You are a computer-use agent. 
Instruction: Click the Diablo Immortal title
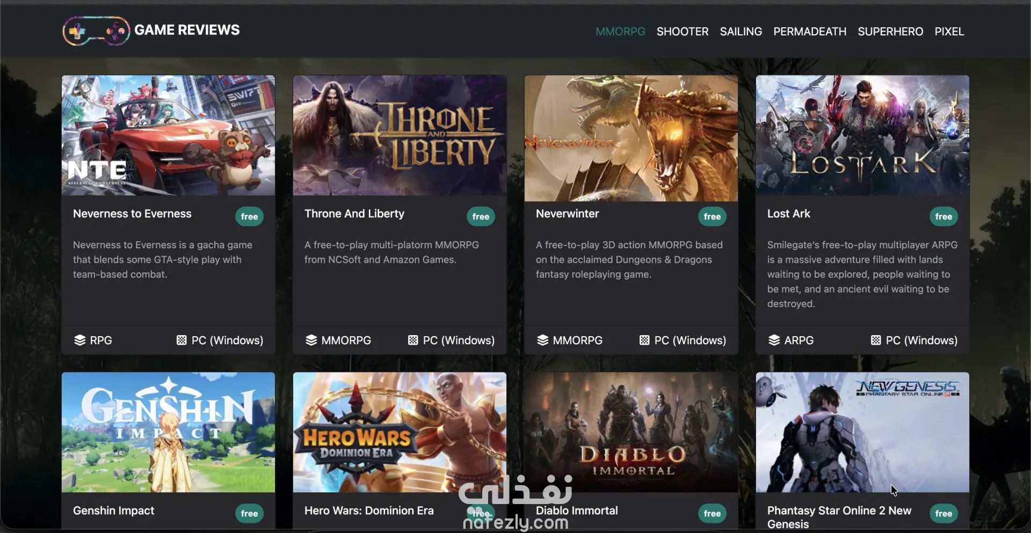click(577, 510)
